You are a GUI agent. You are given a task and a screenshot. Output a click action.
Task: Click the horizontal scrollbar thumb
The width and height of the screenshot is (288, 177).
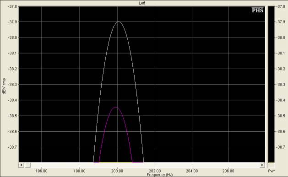click(27, 165)
